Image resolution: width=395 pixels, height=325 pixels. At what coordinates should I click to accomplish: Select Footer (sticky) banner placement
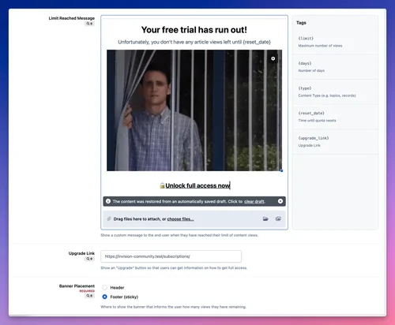click(x=104, y=297)
